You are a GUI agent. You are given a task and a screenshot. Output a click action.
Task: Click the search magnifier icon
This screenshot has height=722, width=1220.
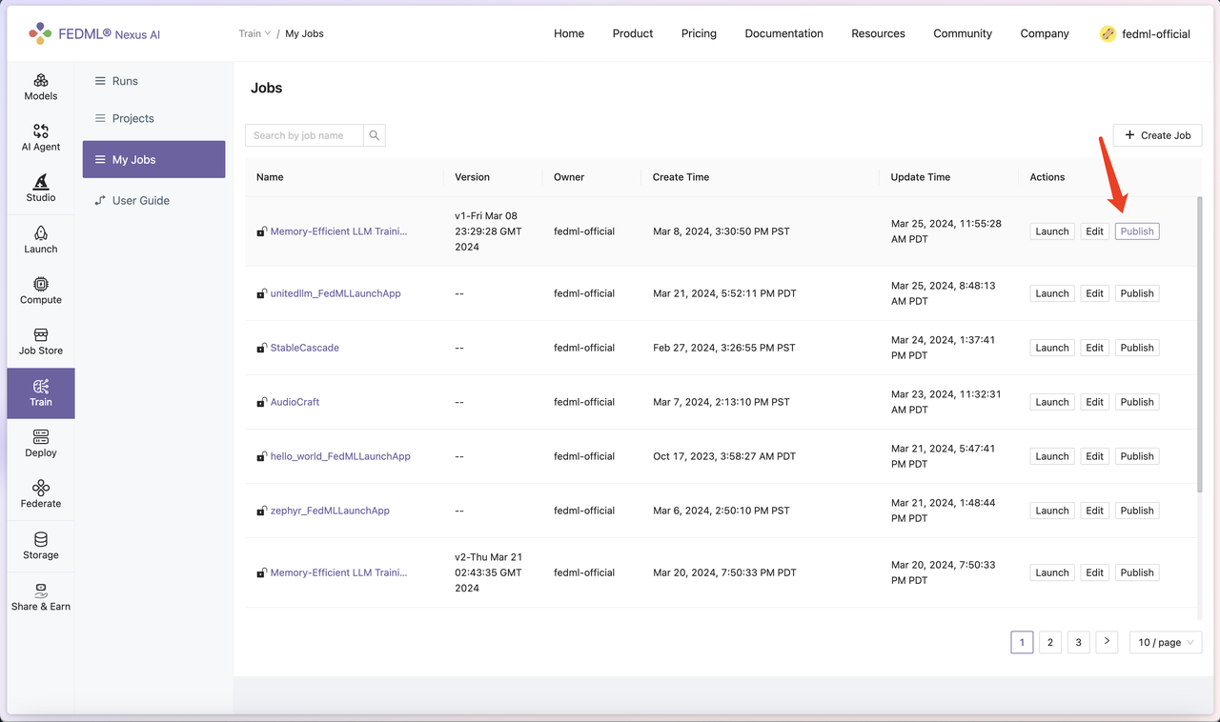point(375,135)
